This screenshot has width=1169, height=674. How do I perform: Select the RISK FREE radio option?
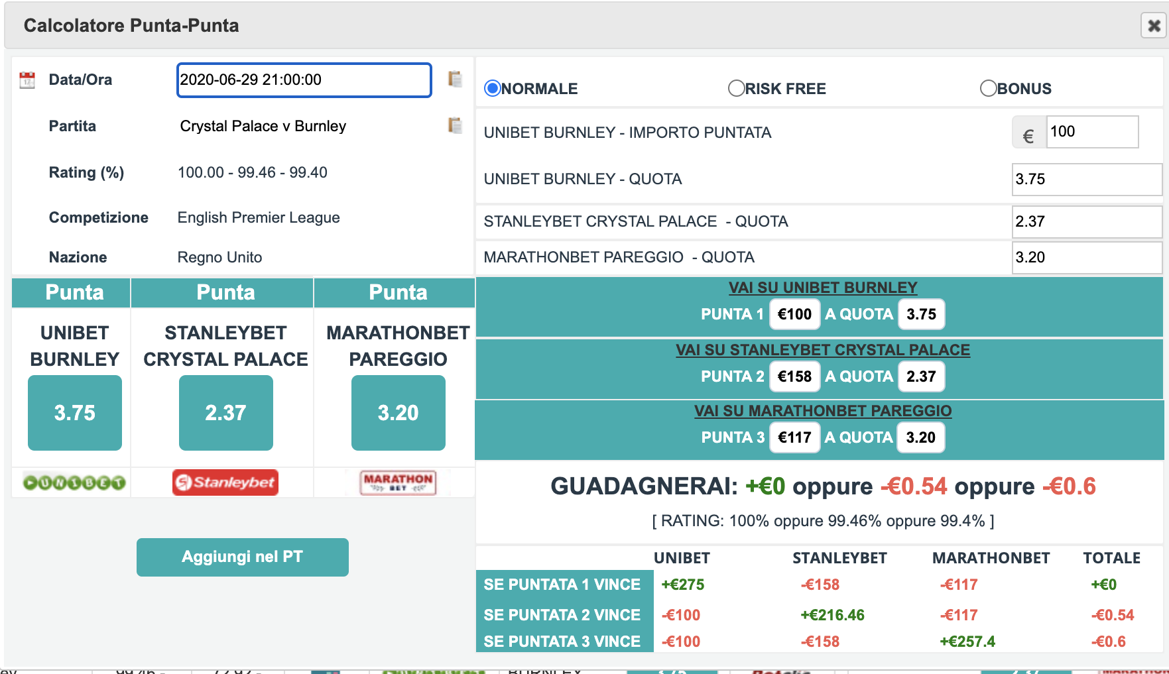point(736,88)
